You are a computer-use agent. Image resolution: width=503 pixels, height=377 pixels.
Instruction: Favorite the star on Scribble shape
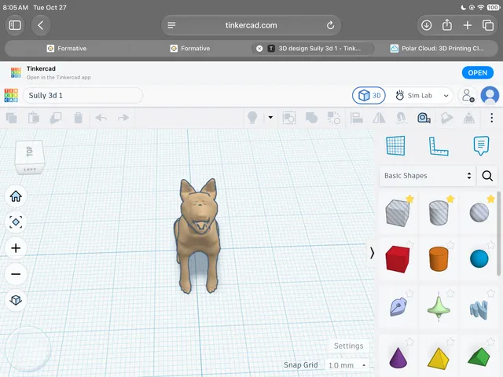[x=409, y=293]
